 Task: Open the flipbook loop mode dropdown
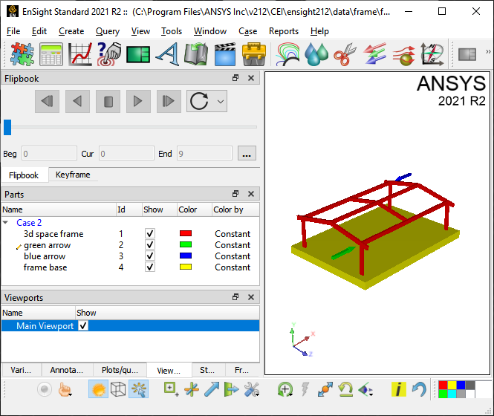click(221, 102)
